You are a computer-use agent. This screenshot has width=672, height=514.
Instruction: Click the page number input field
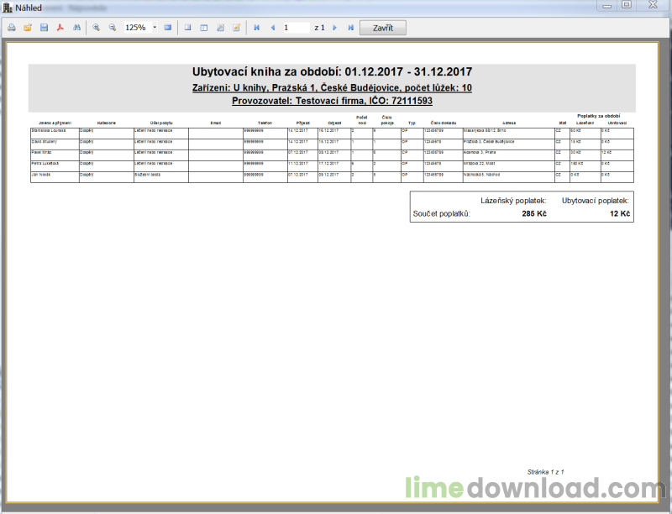click(x=297, y=28)
